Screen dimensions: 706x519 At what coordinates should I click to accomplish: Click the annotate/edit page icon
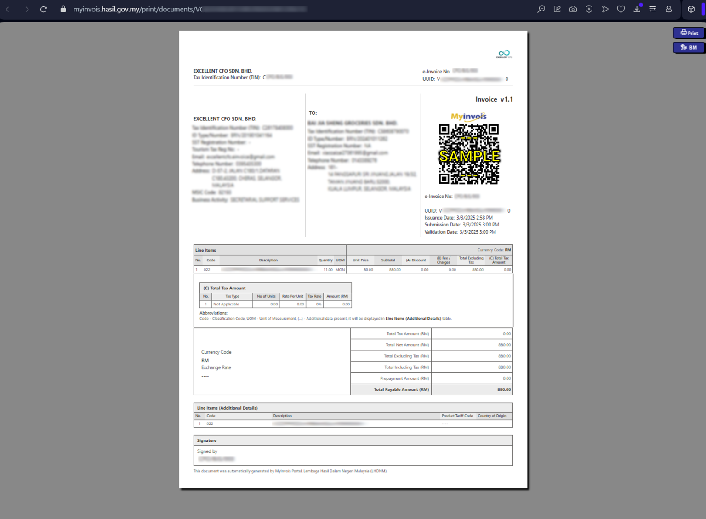(x=557, y=9)
